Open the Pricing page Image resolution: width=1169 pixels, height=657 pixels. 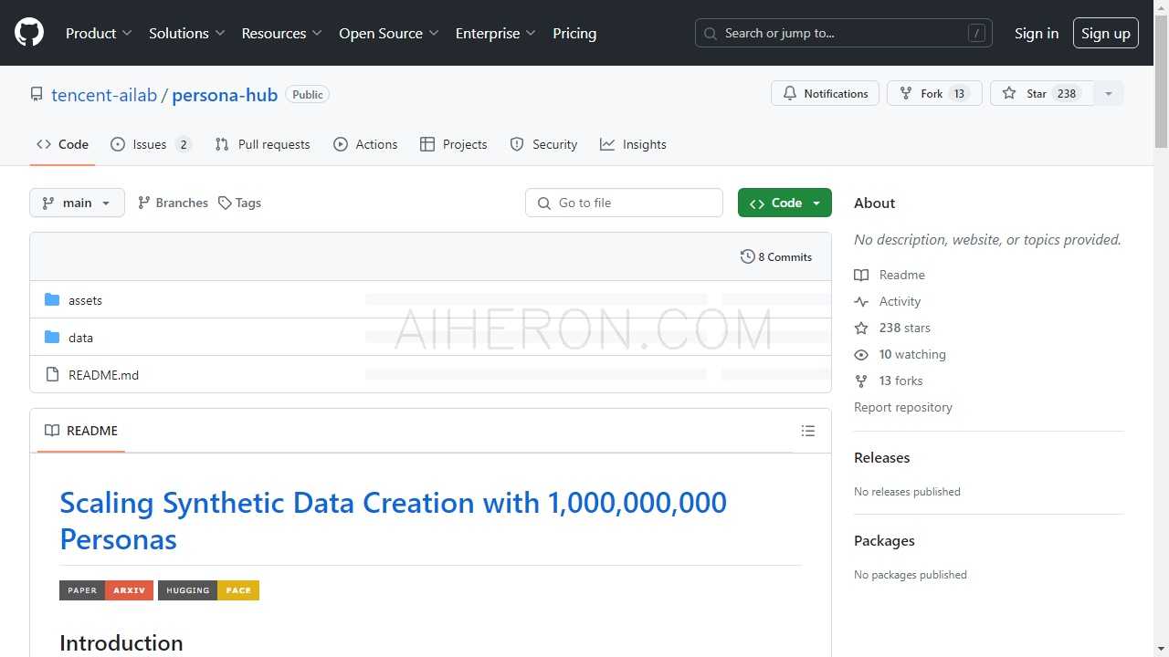[574, 33]
